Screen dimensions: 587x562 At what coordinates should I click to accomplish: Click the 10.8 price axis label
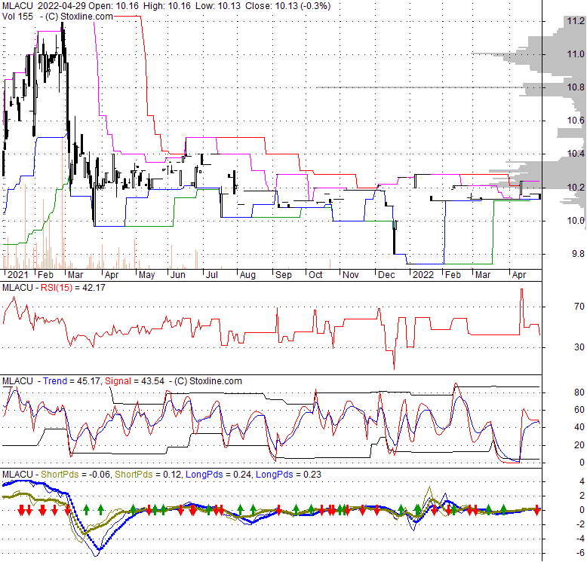click(576, 87)
